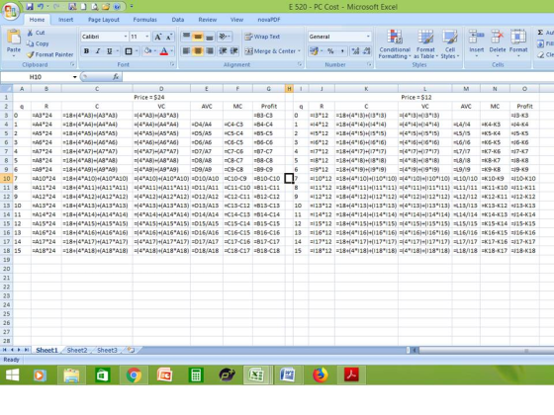Switch to Sheet2 worksheet tab
Screen dimensions: 554x415
tap(77, 350)
